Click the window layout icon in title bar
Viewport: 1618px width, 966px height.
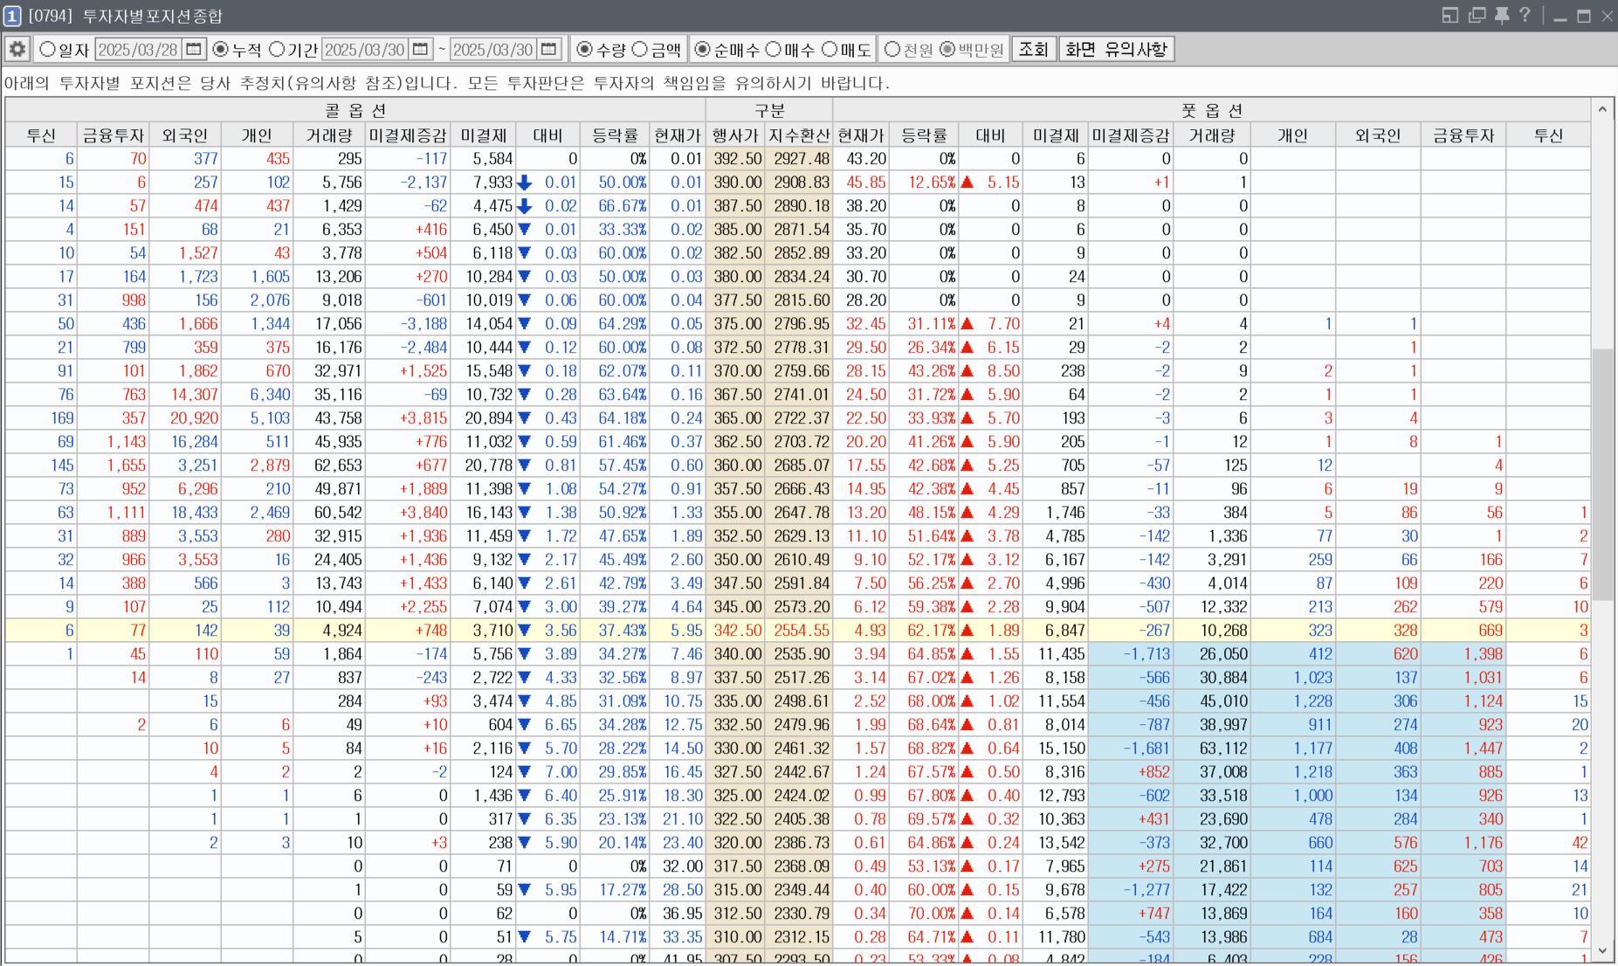(1450, 16)
